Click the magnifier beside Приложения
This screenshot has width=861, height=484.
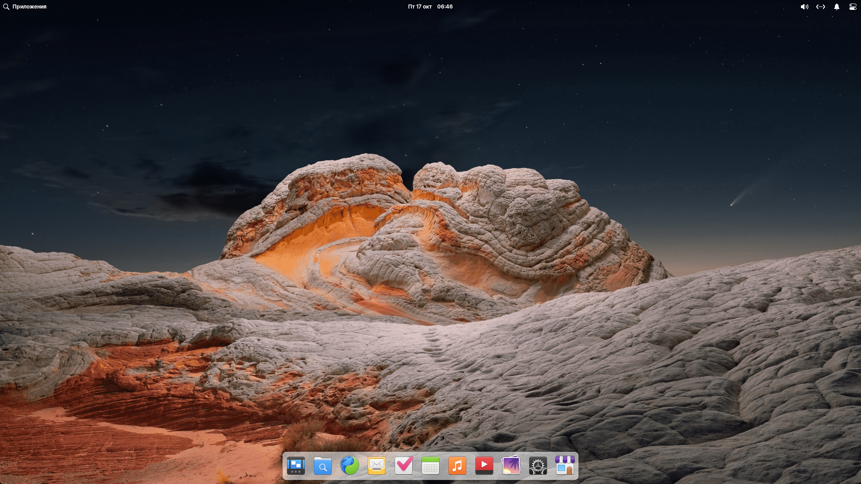(x=6, y=7)
